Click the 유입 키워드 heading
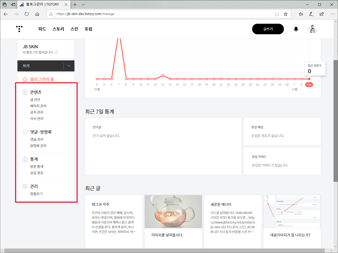This screenshot has width=338, height=253. (259, 157)
